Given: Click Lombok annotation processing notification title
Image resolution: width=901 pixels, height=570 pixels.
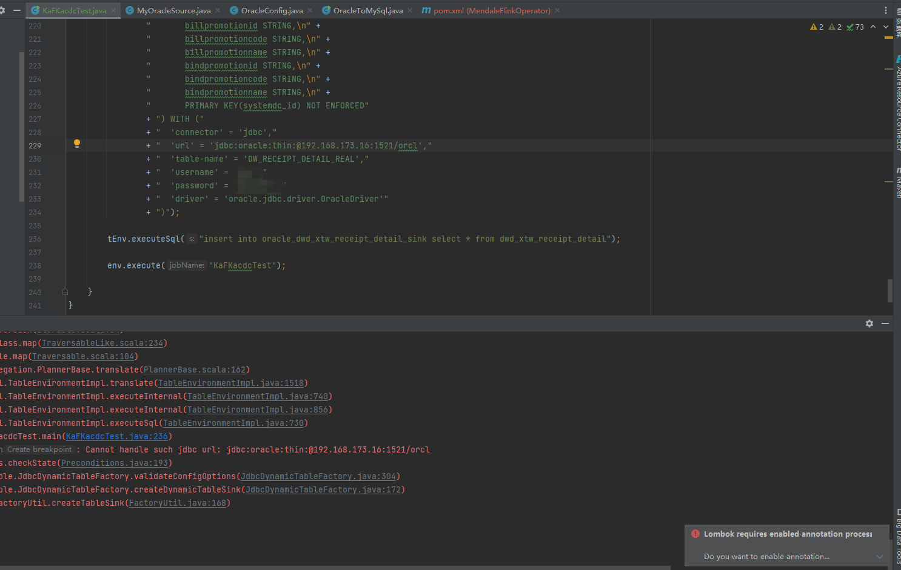Looking at the screenshot, I should click(x=788, y=534).
